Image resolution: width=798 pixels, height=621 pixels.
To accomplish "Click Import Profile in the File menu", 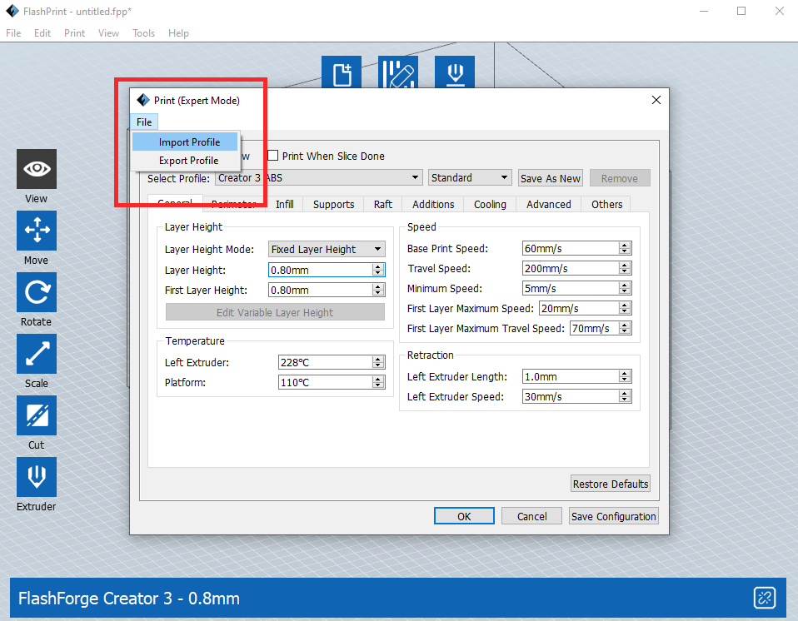I will pos(185,142).
